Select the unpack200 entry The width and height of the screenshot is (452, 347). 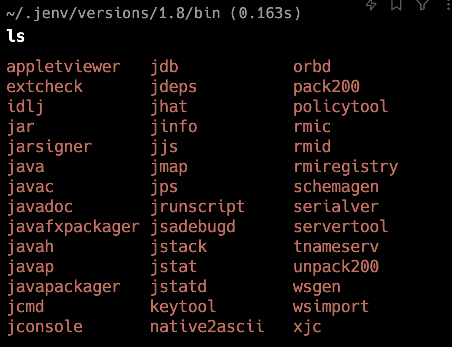[x=336, y=267]
